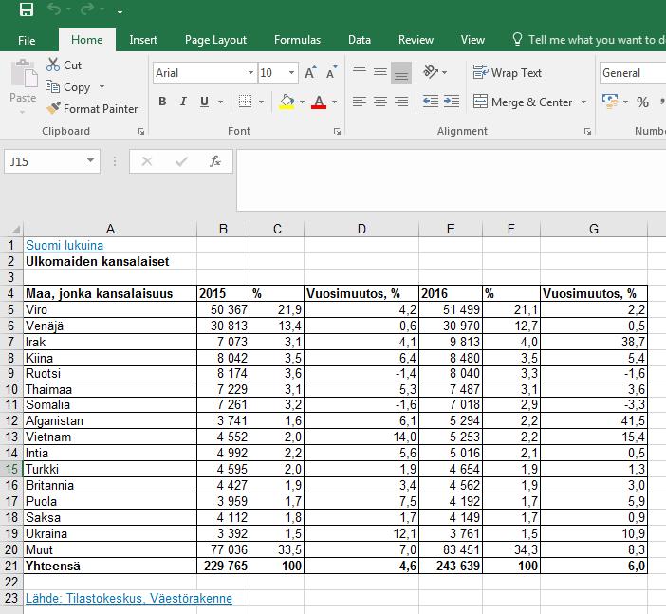Click Wrap Text button
Image resolution: width=666 pixels, height=614 pixels.
507,73
